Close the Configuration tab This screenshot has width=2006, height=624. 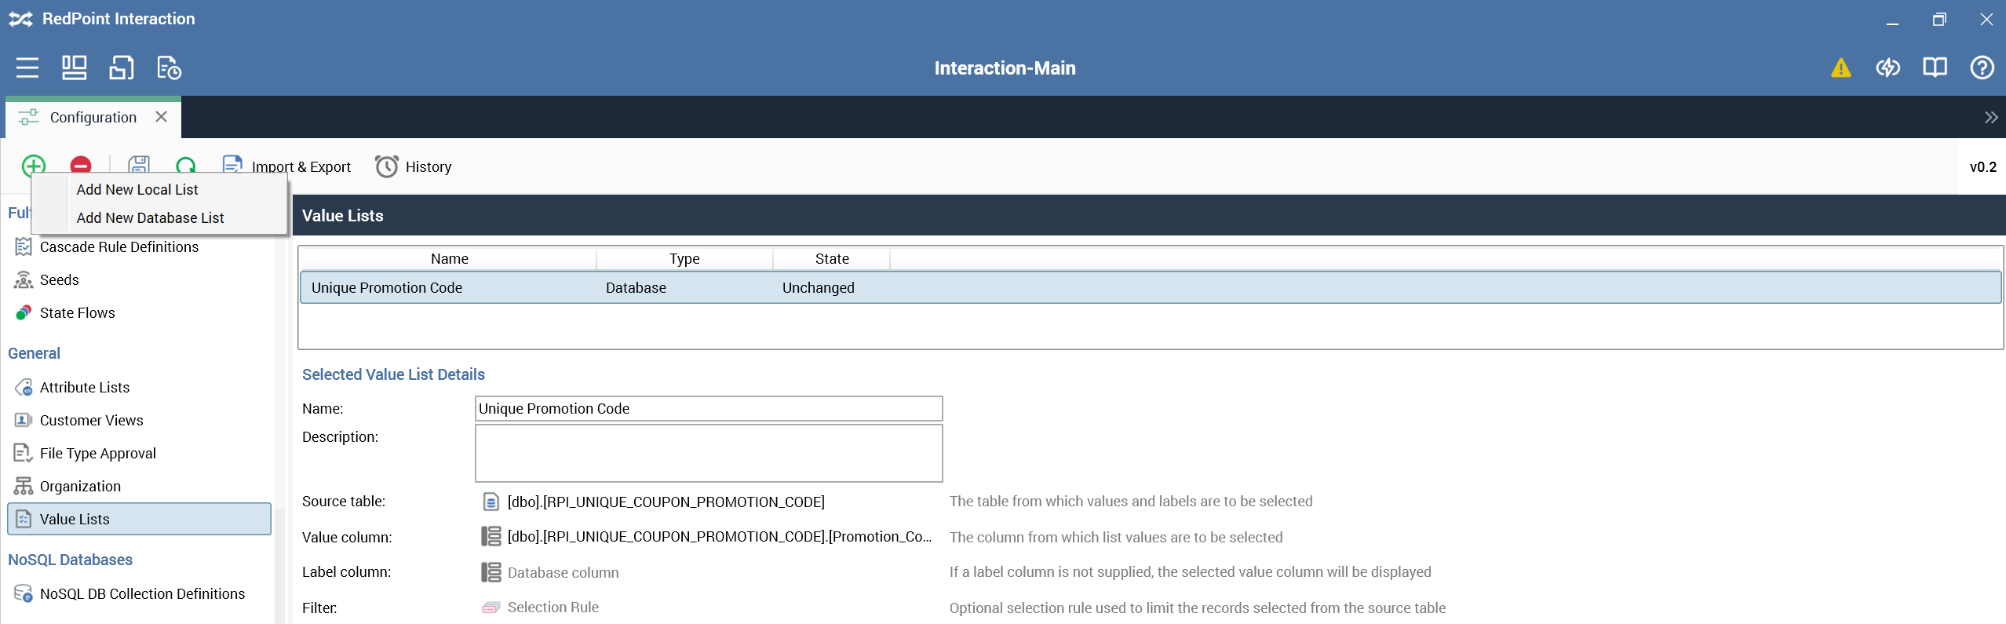point(162,117)
